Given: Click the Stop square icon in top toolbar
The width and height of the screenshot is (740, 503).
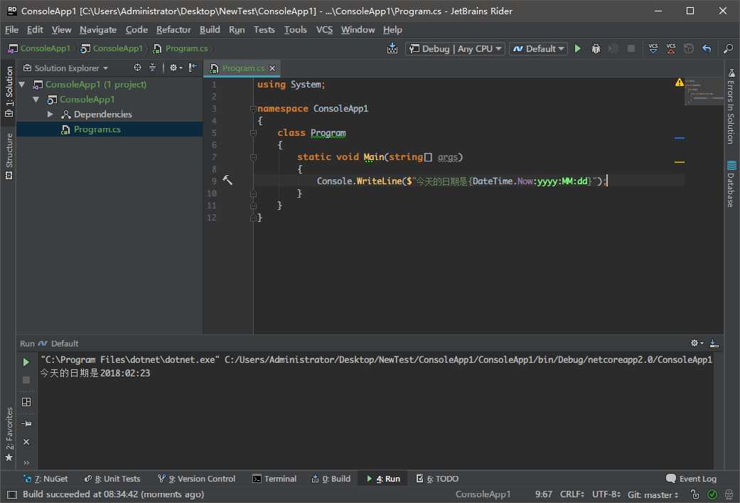Looking at the screenshot, I should click(x=631, y=48).
